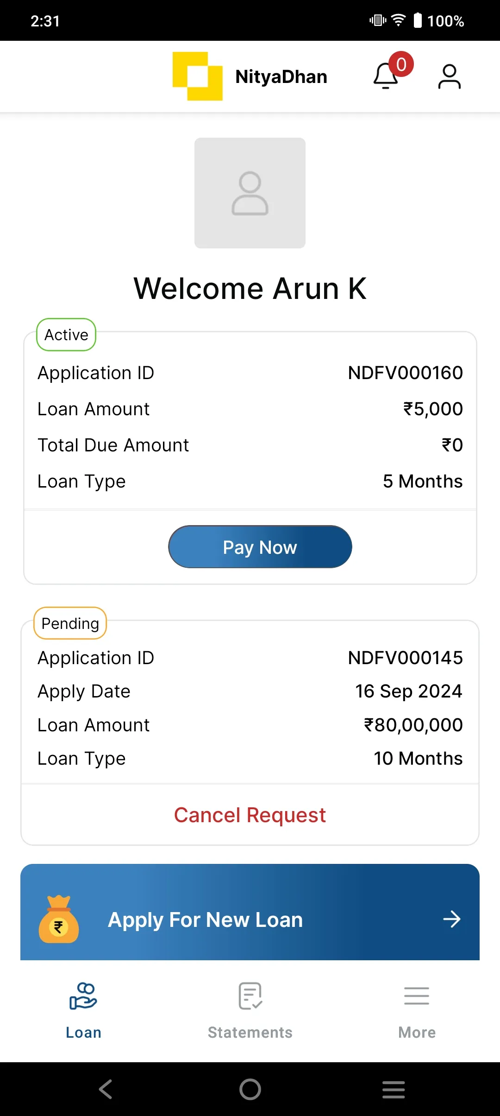The width and height of the screenshot is (500, 1116).
Task: Tap the Active status badge
Action: coord(66,335)
